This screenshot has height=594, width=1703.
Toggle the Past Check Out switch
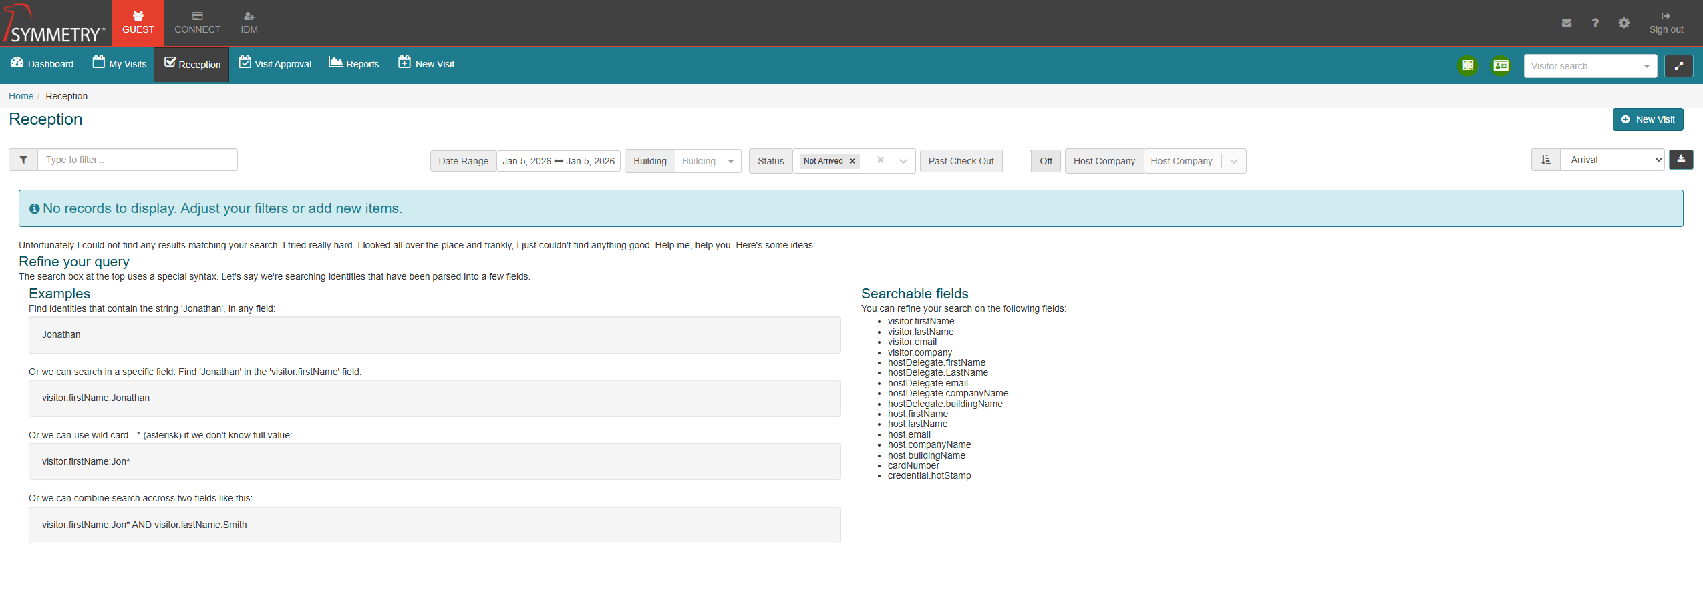pyautogui.click(x=1031, y=161)
